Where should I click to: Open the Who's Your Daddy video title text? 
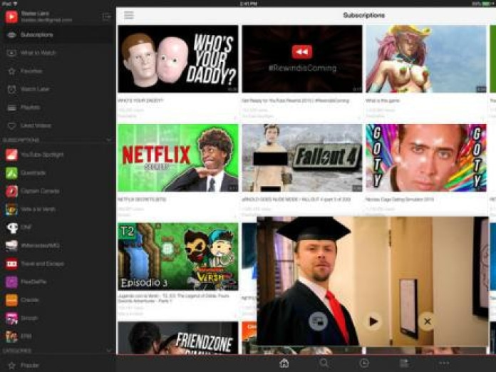(x=140, y=100)
